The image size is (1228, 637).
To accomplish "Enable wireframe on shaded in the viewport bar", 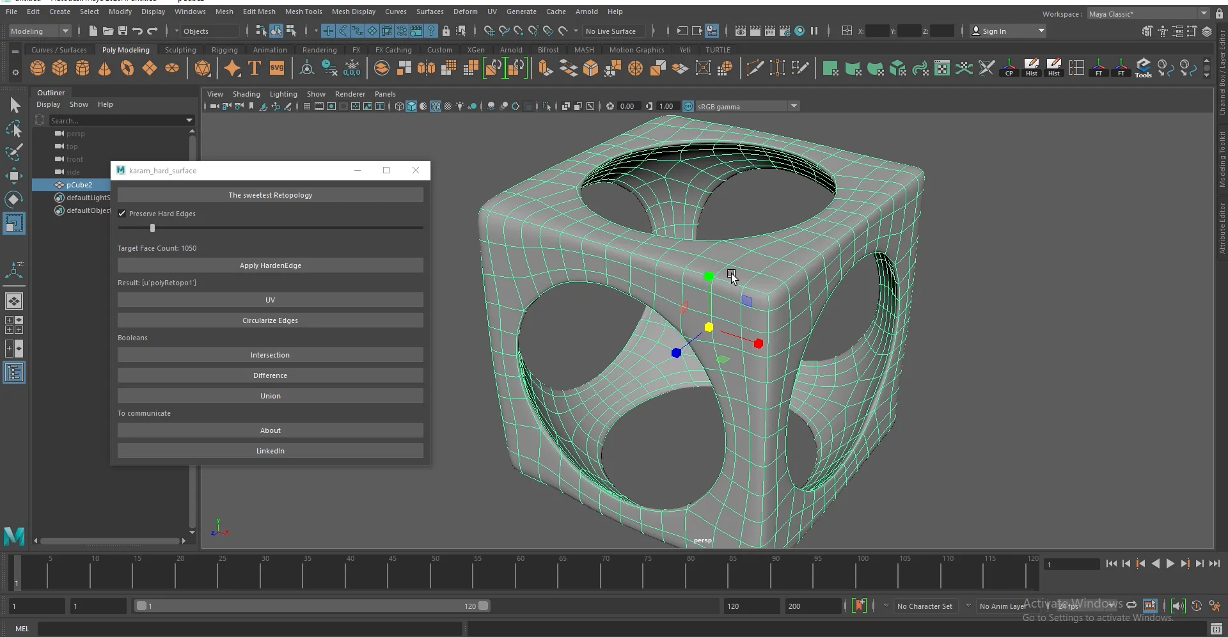I will 436,106.
